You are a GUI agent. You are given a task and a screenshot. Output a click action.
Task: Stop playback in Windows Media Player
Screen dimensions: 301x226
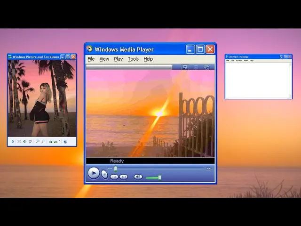104,175
